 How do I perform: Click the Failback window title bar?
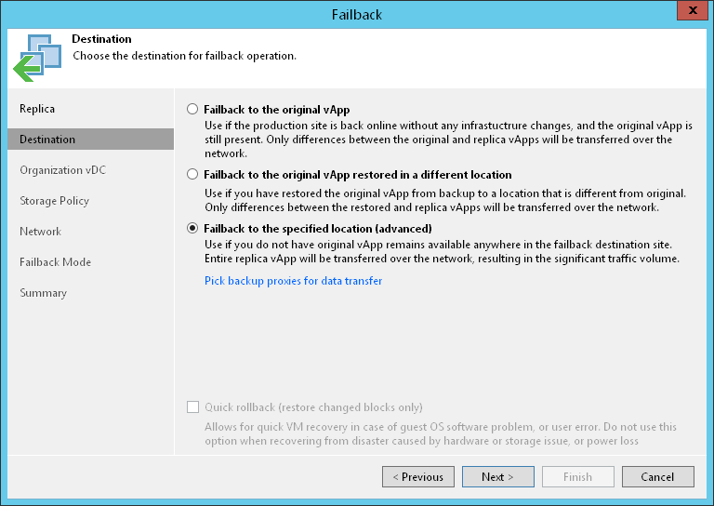pos(357,14)
